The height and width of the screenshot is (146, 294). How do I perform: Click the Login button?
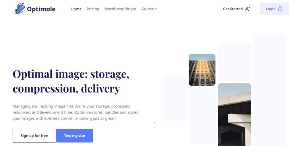click(274, 9)
